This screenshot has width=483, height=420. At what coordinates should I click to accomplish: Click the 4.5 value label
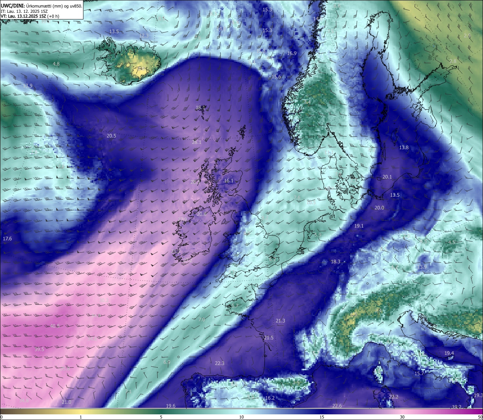[452, 243]
